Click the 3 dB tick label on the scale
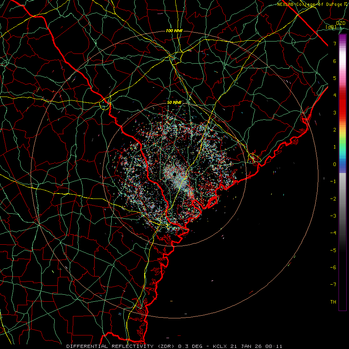 [335, 112]
